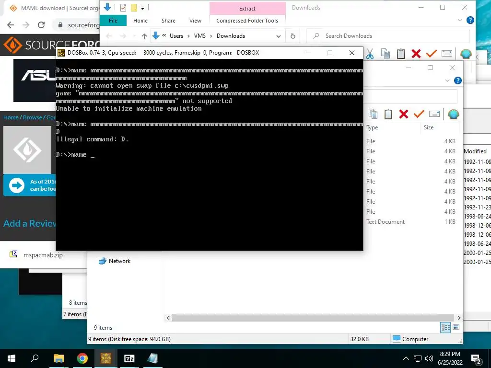Open 7-Zip from the taskbar

129,358
